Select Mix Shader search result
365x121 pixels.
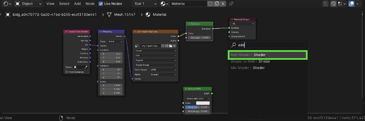(x=268, y=68)
